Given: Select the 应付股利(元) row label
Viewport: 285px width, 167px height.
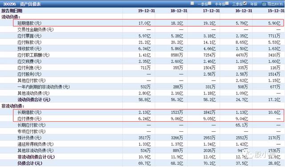Looking at the screenshot, I should click(29, 74).
